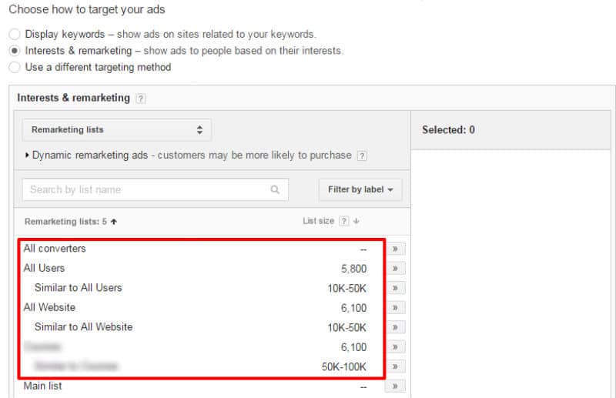Sort by Remarketing lists column
Image resolution: width=616 pixels, height=398 pixels.
(71, 222)
